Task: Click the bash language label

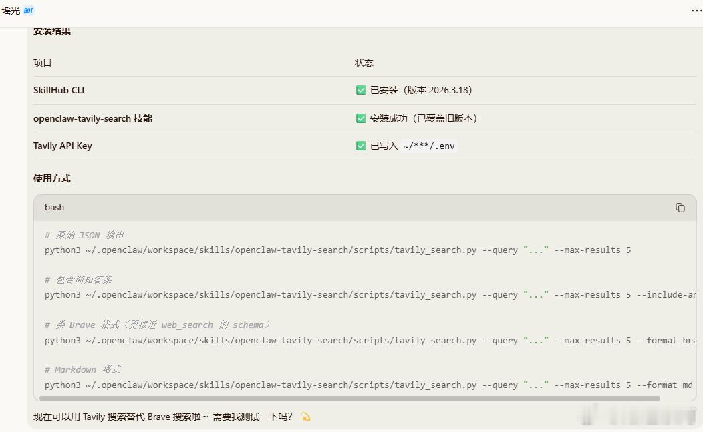Action: tap(54, 208)
